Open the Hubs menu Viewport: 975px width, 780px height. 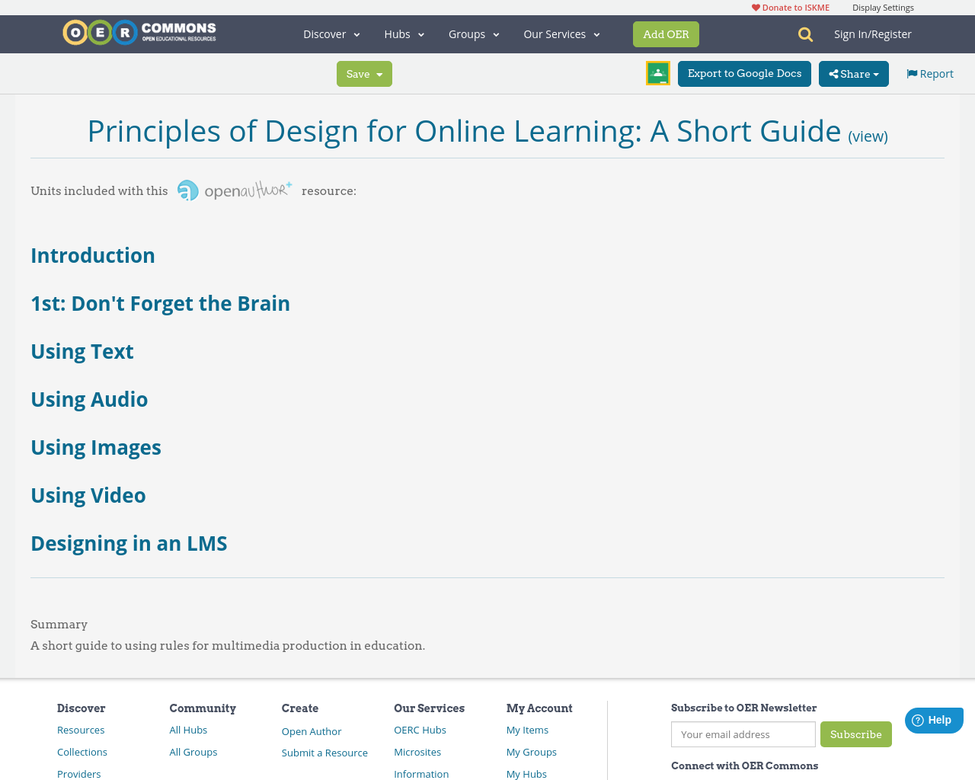point(404,33)
